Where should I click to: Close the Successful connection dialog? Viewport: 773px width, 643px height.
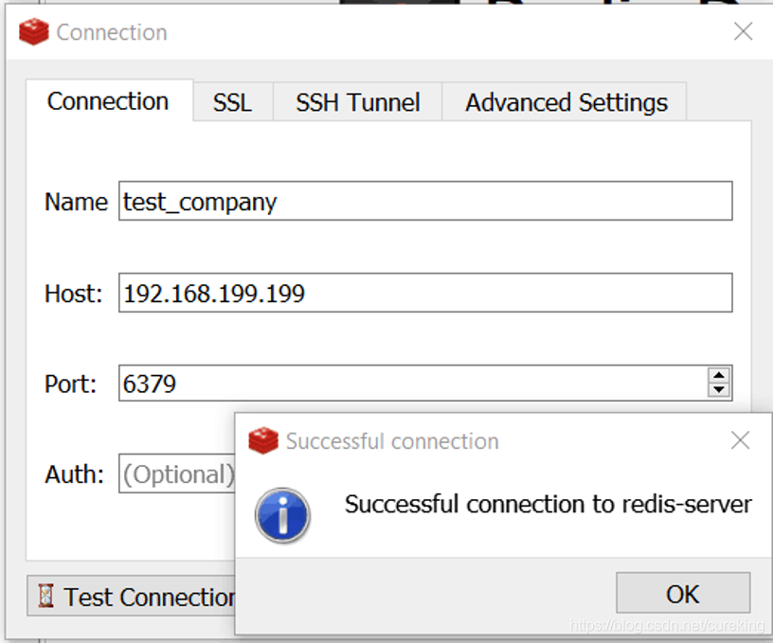[741, 440]
